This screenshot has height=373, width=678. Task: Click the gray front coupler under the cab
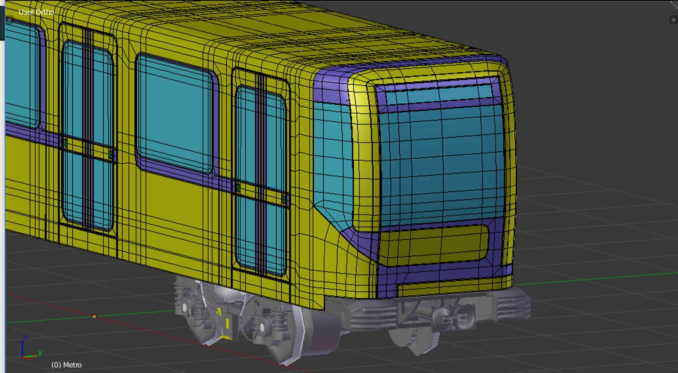tap(453, 318)
